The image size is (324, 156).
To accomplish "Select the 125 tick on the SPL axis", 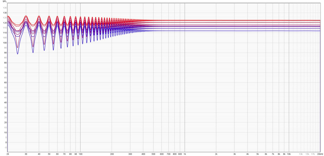I will pos(5,18).
